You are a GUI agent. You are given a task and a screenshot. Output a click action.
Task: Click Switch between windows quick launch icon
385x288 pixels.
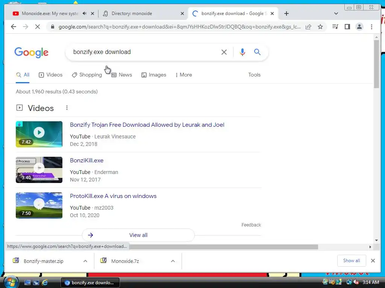[36, 283]
